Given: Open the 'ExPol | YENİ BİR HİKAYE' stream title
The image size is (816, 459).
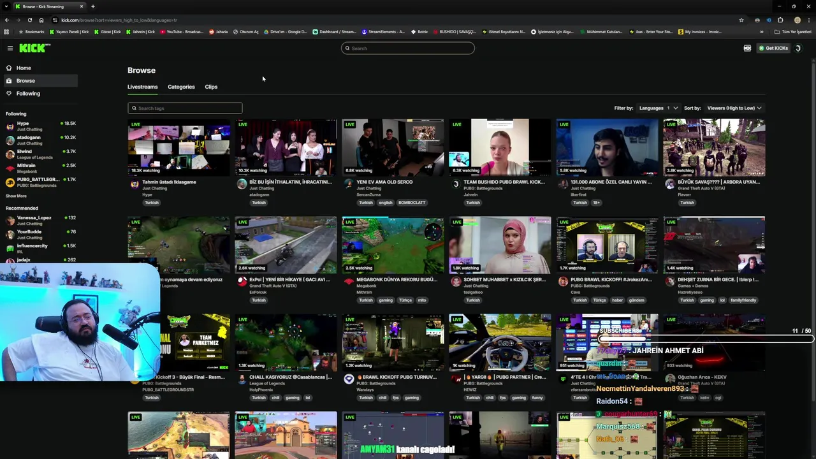Looking at the screenshot, I should (x=289, y=279).
